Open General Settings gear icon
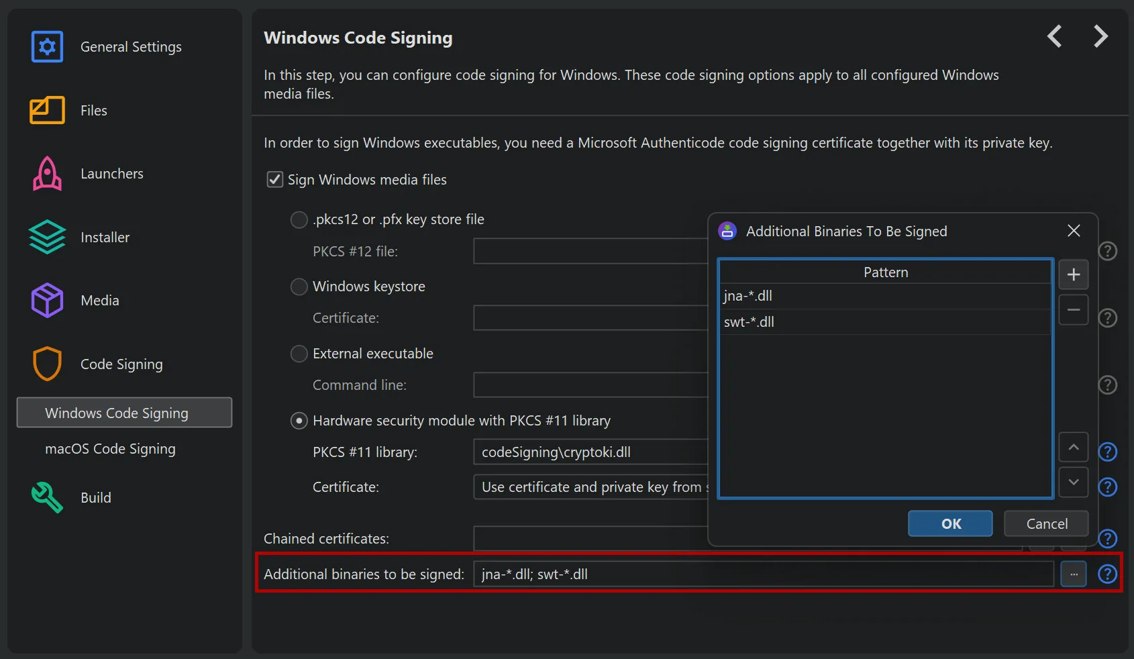Viewport: 1134px width, 659px height. [x=47, y=47]
